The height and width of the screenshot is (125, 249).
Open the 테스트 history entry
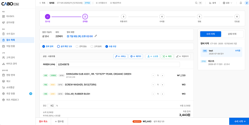click(221, 63)
